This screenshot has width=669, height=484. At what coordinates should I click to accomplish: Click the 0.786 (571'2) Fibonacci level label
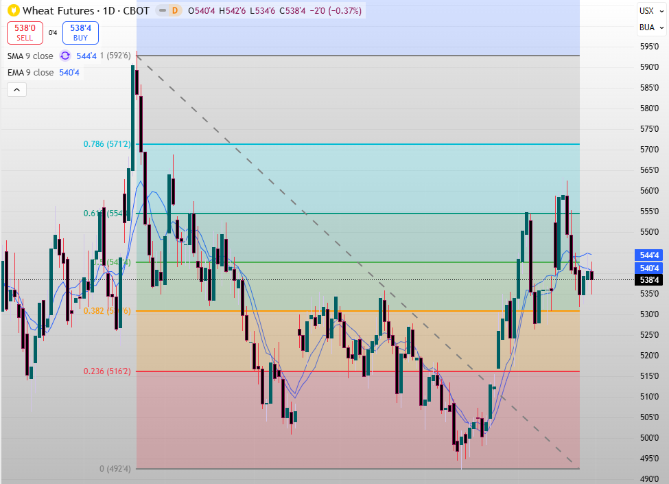106,144
